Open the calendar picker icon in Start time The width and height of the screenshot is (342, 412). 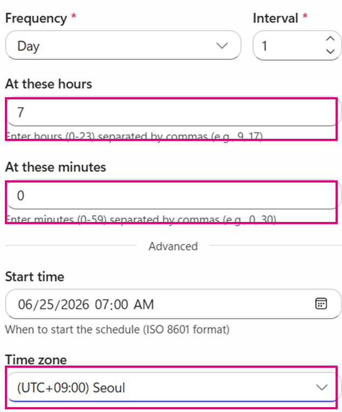(321, 304)
